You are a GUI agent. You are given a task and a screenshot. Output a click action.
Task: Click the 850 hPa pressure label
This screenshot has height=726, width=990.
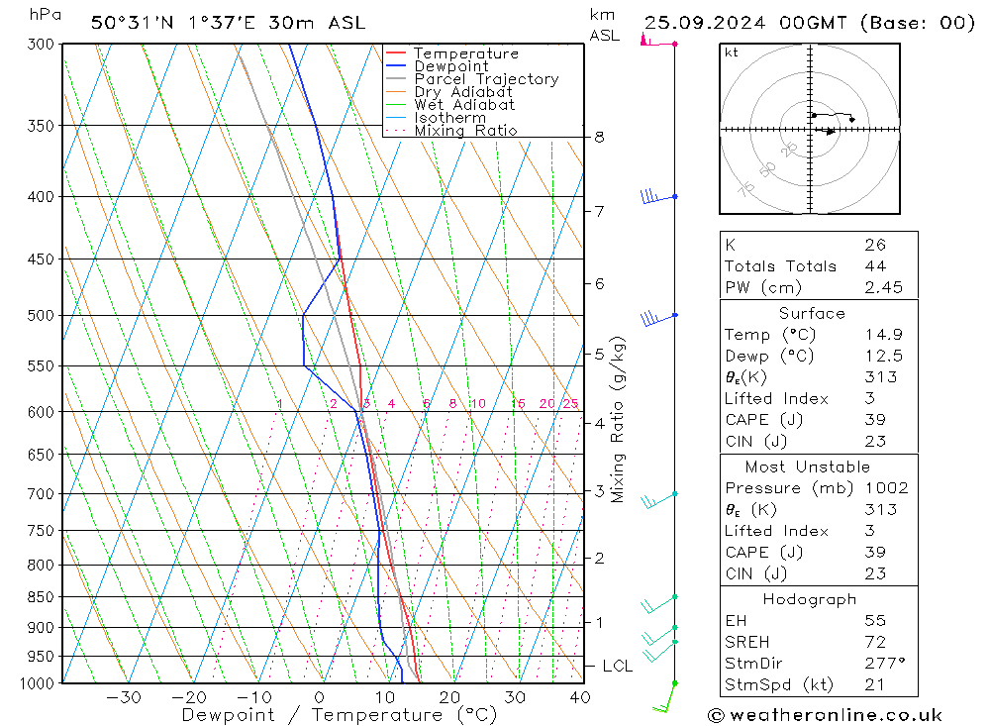point(41,597)
